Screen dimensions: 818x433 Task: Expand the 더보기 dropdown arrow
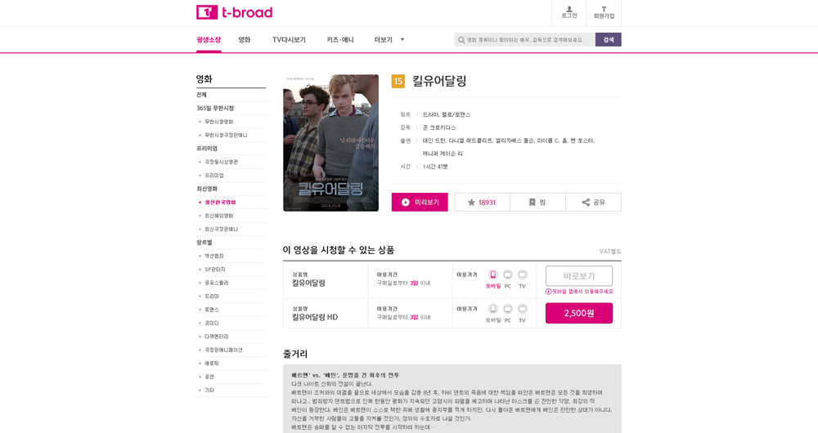pyautogui.click(x=402, y=39)
